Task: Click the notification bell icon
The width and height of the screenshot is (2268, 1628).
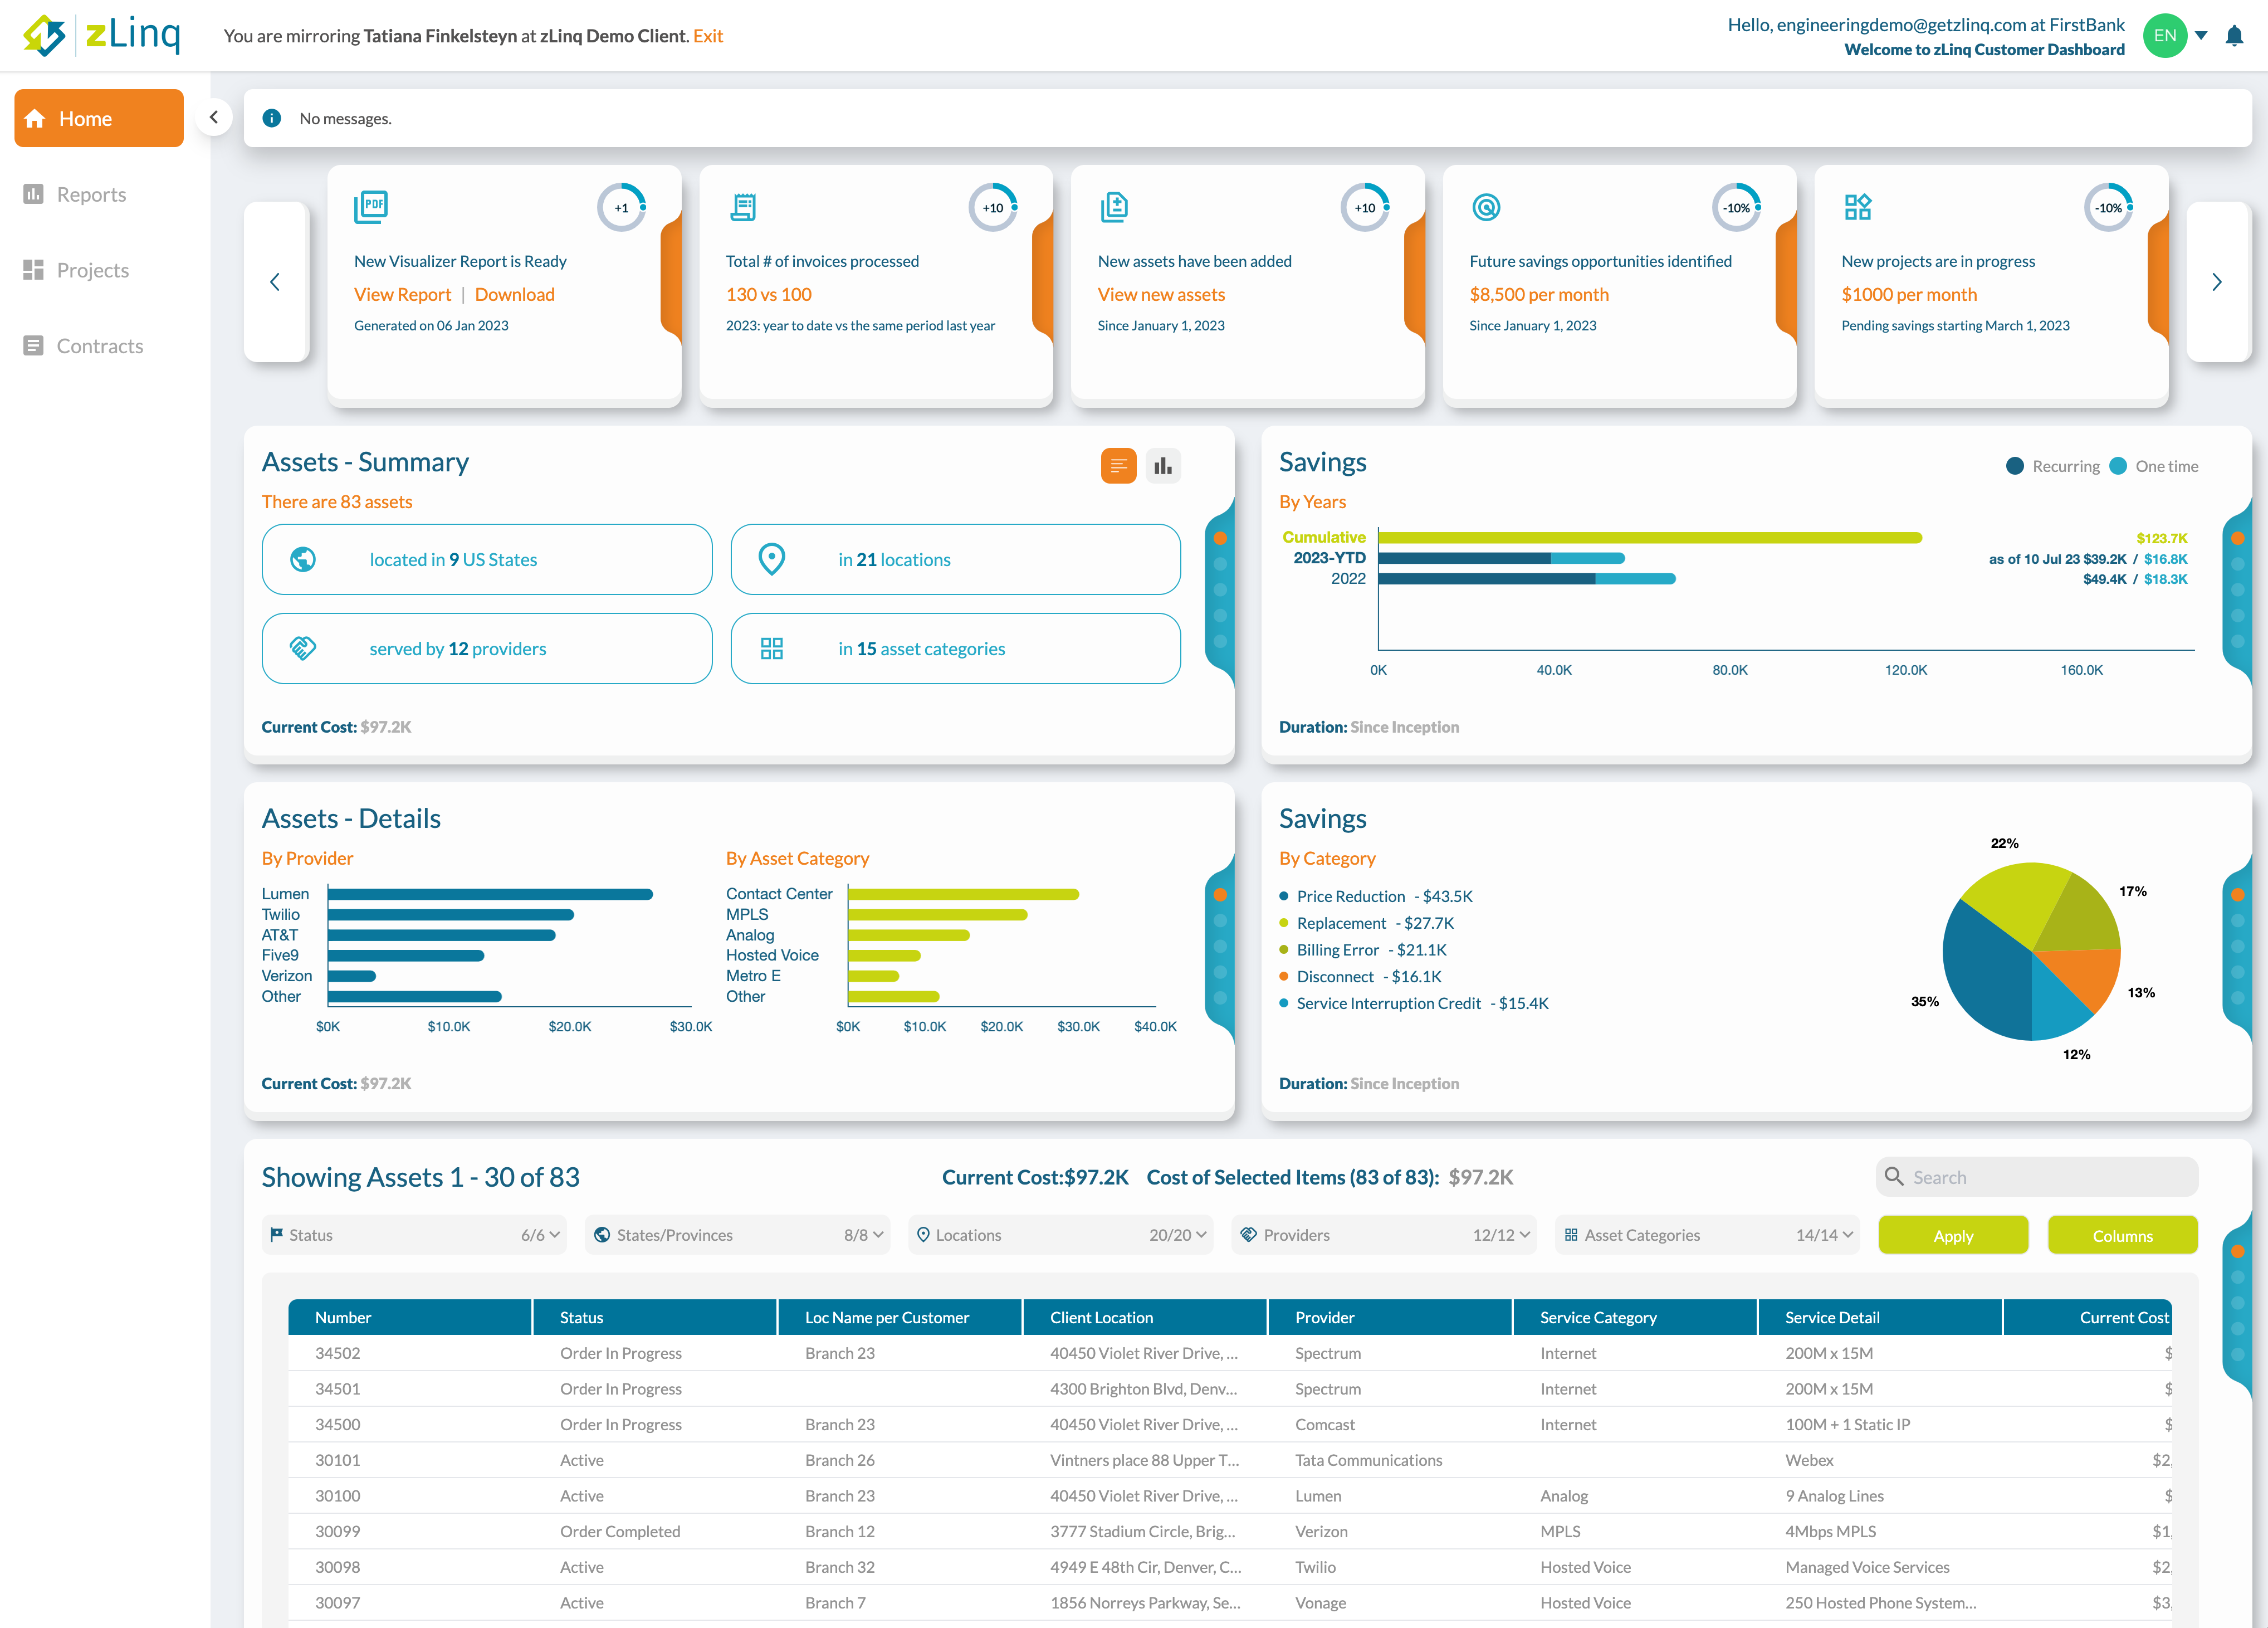Action: click(2235, 36)
